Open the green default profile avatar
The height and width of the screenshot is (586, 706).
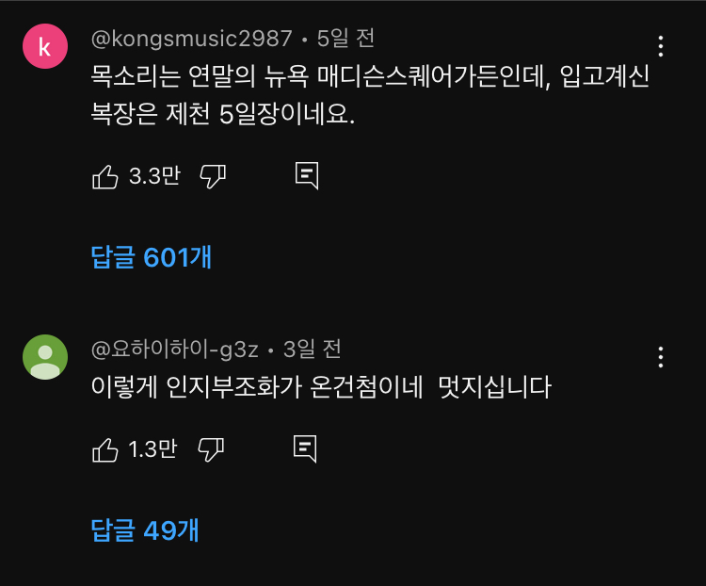[x=44, y=357]
